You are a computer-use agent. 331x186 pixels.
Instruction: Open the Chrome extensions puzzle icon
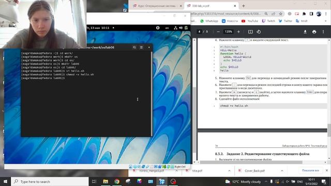tap(304, 14)
